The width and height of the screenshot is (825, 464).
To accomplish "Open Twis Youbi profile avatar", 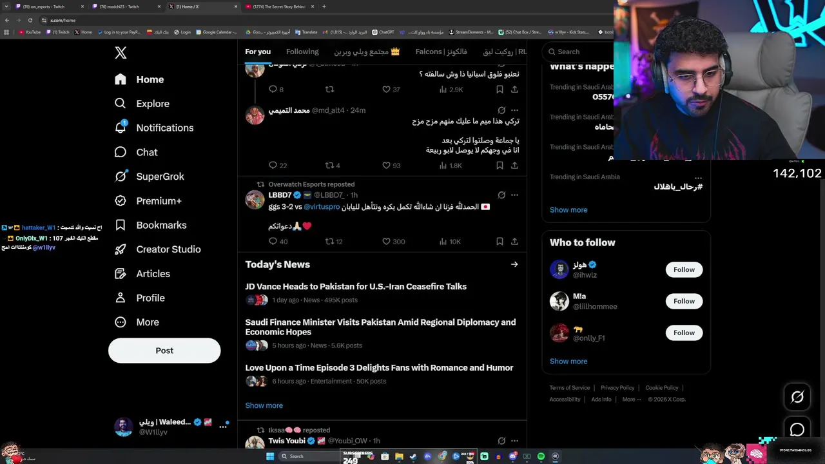I will click(x=255, y=443).
